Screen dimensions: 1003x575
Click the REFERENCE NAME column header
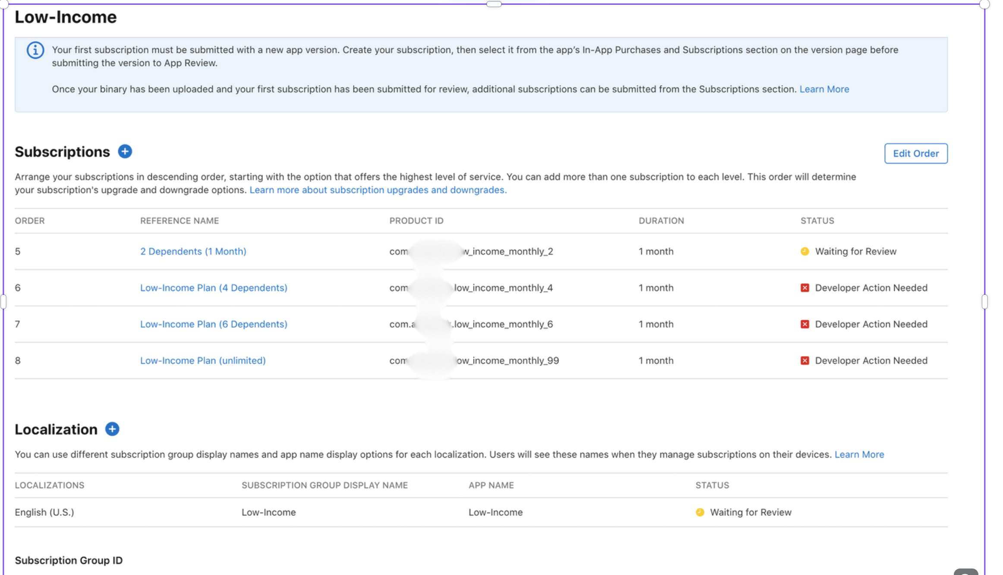coord(180,221)
